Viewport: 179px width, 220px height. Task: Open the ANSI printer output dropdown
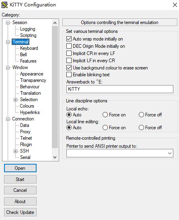coord(170,153)
